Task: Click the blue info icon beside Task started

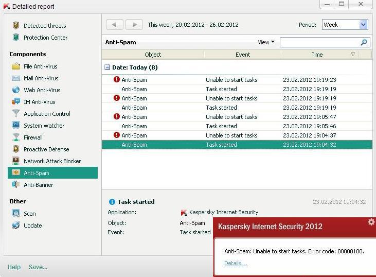Action: click(112, 202)
